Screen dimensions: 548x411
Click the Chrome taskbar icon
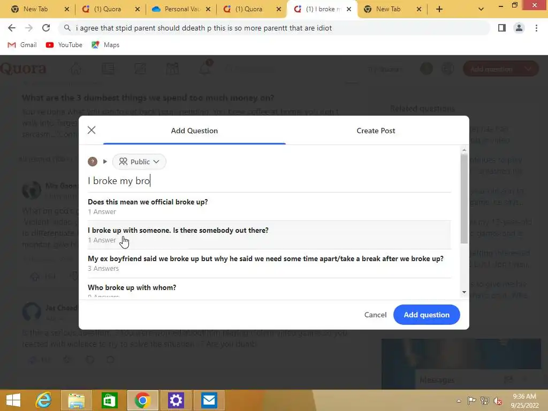pos(142,400)
